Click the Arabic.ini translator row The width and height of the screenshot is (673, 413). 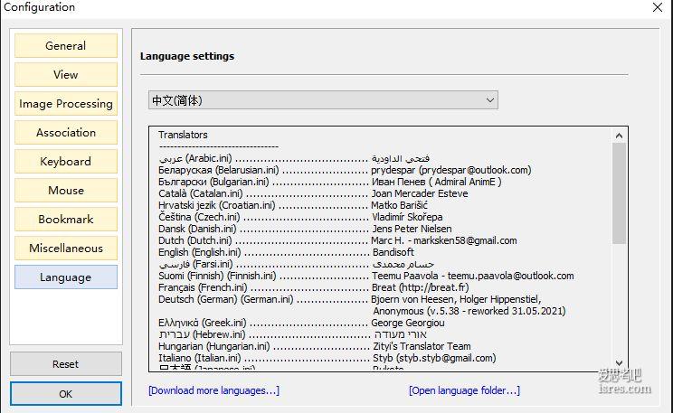click(295, 158)
